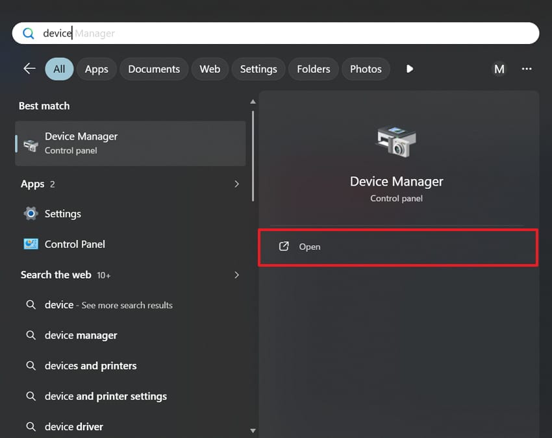Click the results list scroll up arrow
Viewport: 552px width, 438px height.
point(253,102)
